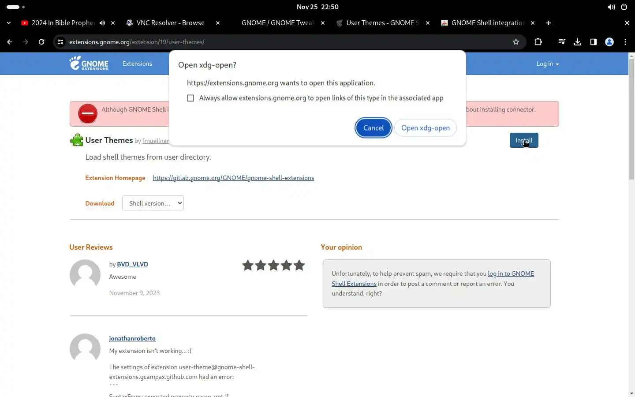This screenshot has width=635, height=397.
Task: Open a new browser tab
Action: point(549,23)
